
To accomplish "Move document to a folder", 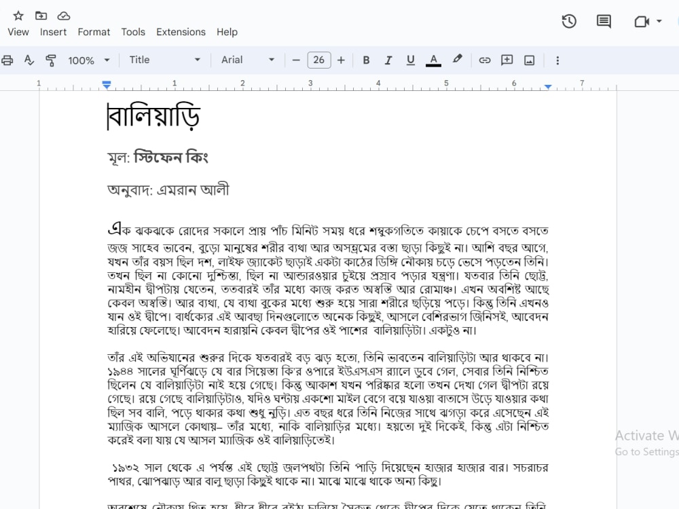I will 41,16.
